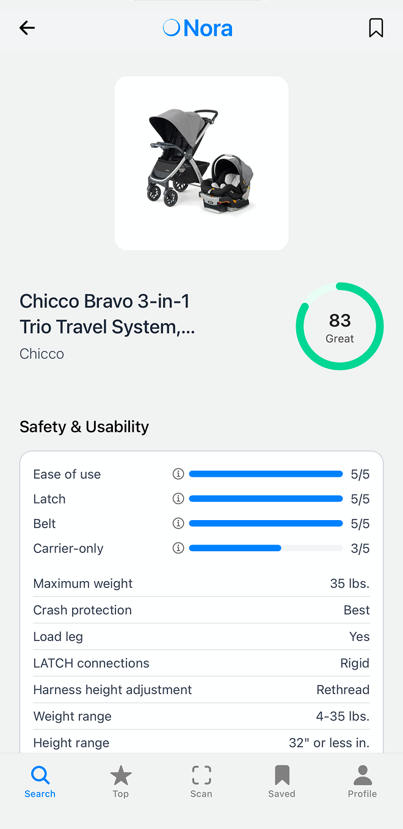Viewport: 403px width, 829px height.
Task: Open the Scan tab
Action: coord(201,782)
